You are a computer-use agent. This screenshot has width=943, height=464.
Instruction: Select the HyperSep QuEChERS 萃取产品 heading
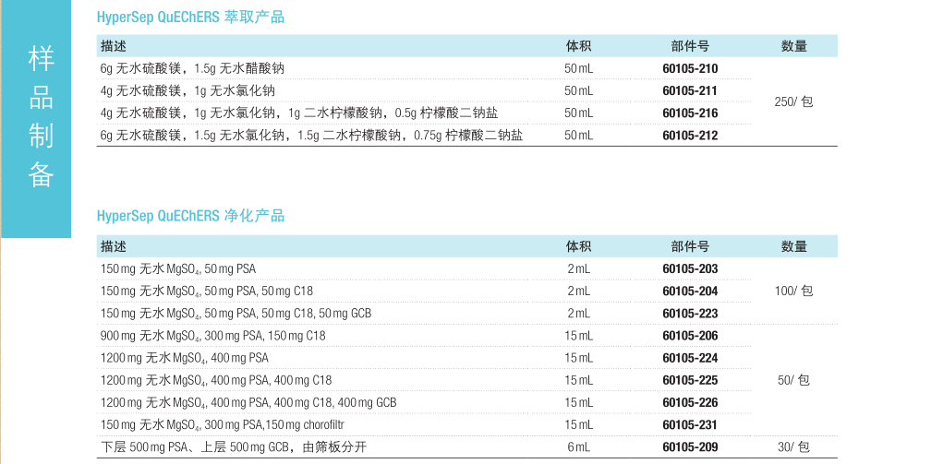190,18
